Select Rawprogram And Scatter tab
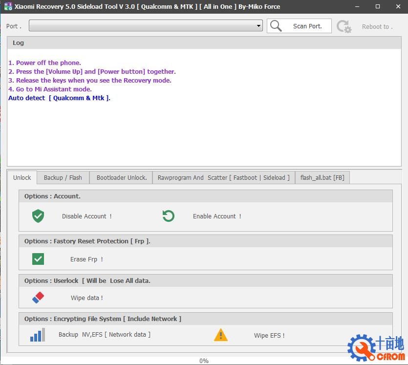408x365 pixels. coord(223,177)
